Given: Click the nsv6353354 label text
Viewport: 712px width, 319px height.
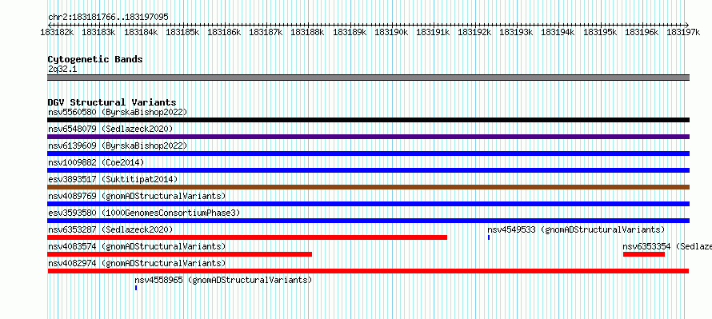Looking at the screenshot, I should tap(667, 246).
